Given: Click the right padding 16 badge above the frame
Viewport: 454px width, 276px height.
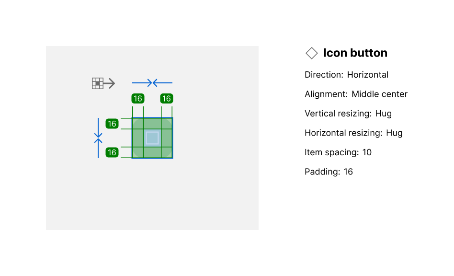Looking at the screenshot, I should coord(166,99).
